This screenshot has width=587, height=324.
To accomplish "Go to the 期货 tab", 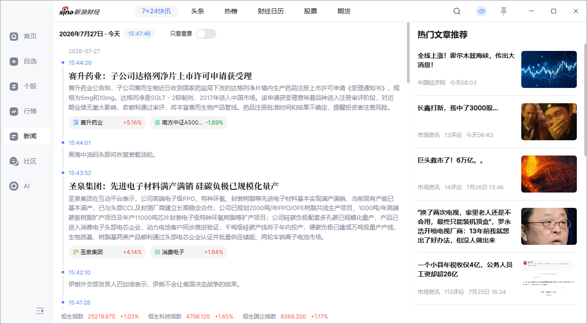I will click(x=344, y=11).
